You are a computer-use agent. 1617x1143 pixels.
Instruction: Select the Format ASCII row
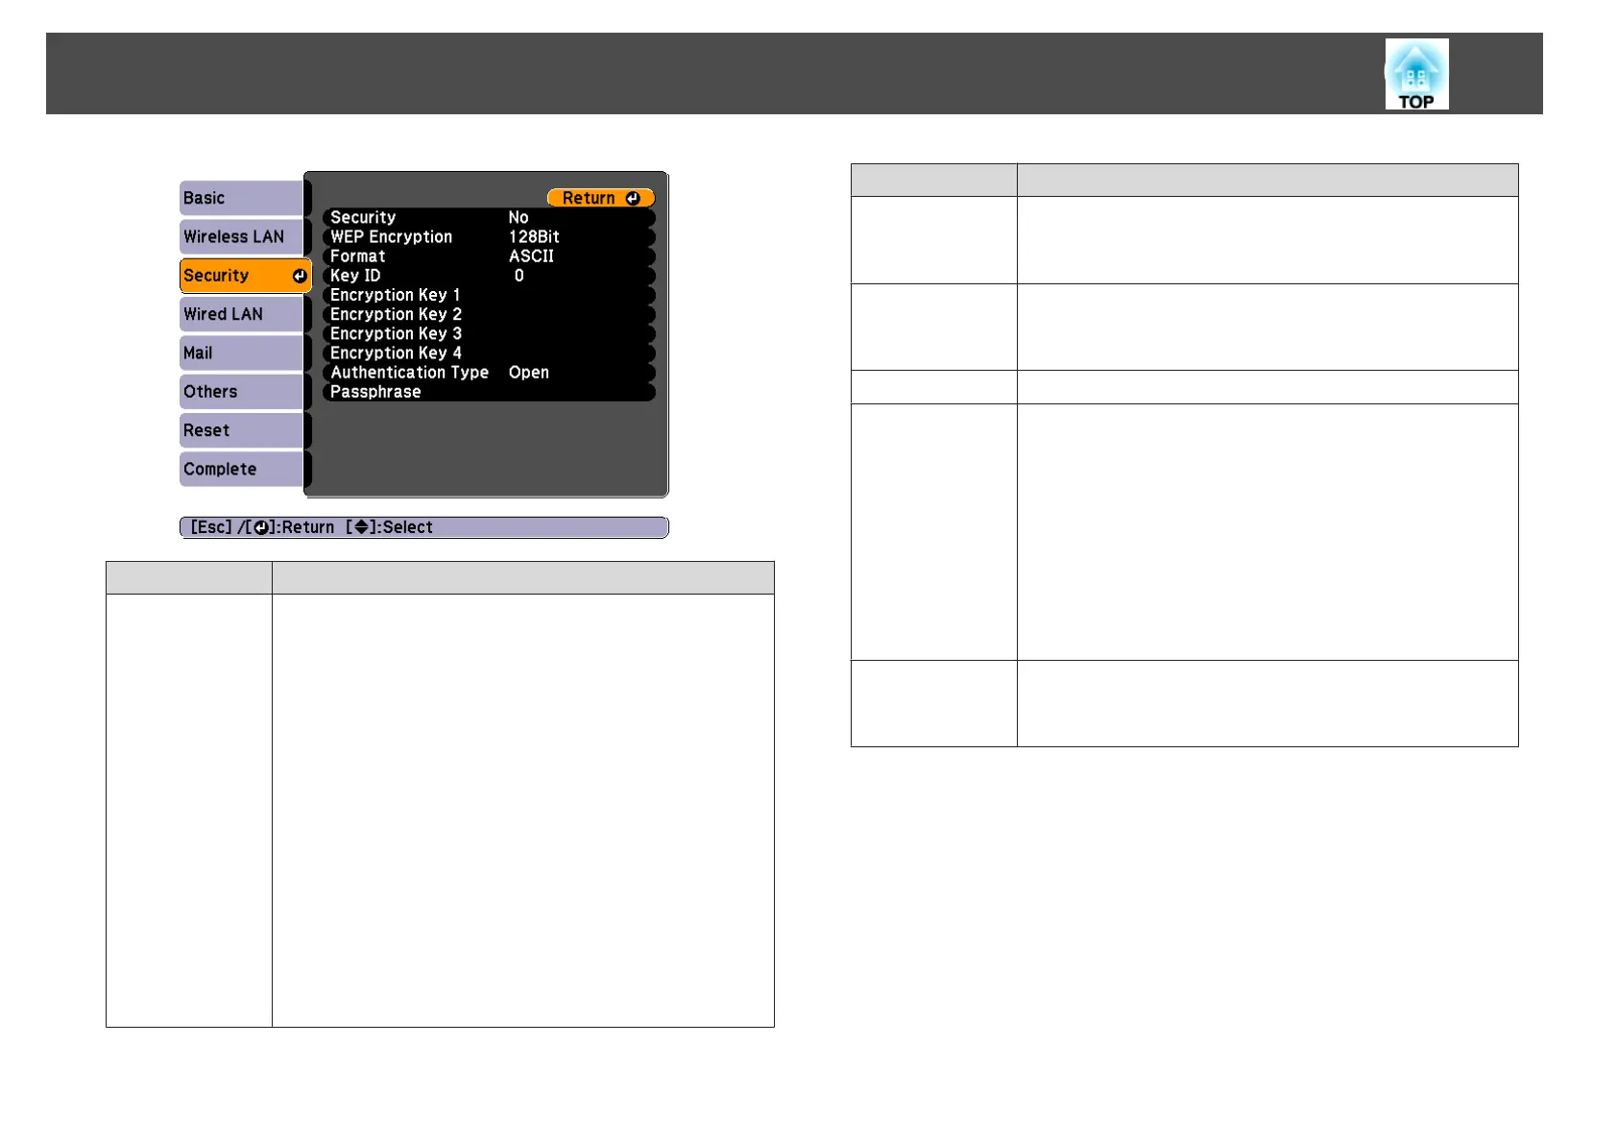point(489,256)
